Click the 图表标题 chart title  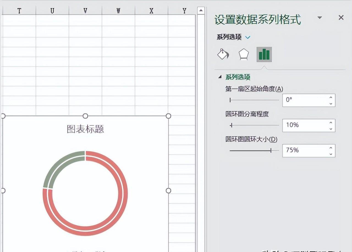pos(86,129)
